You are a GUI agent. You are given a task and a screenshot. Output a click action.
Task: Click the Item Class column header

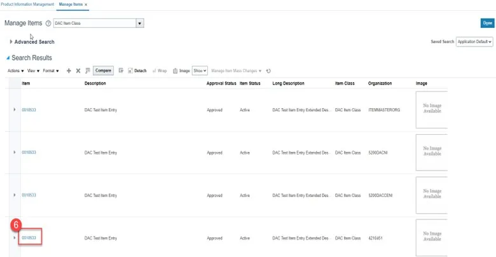pyautogui.click(x=345, y=83)
